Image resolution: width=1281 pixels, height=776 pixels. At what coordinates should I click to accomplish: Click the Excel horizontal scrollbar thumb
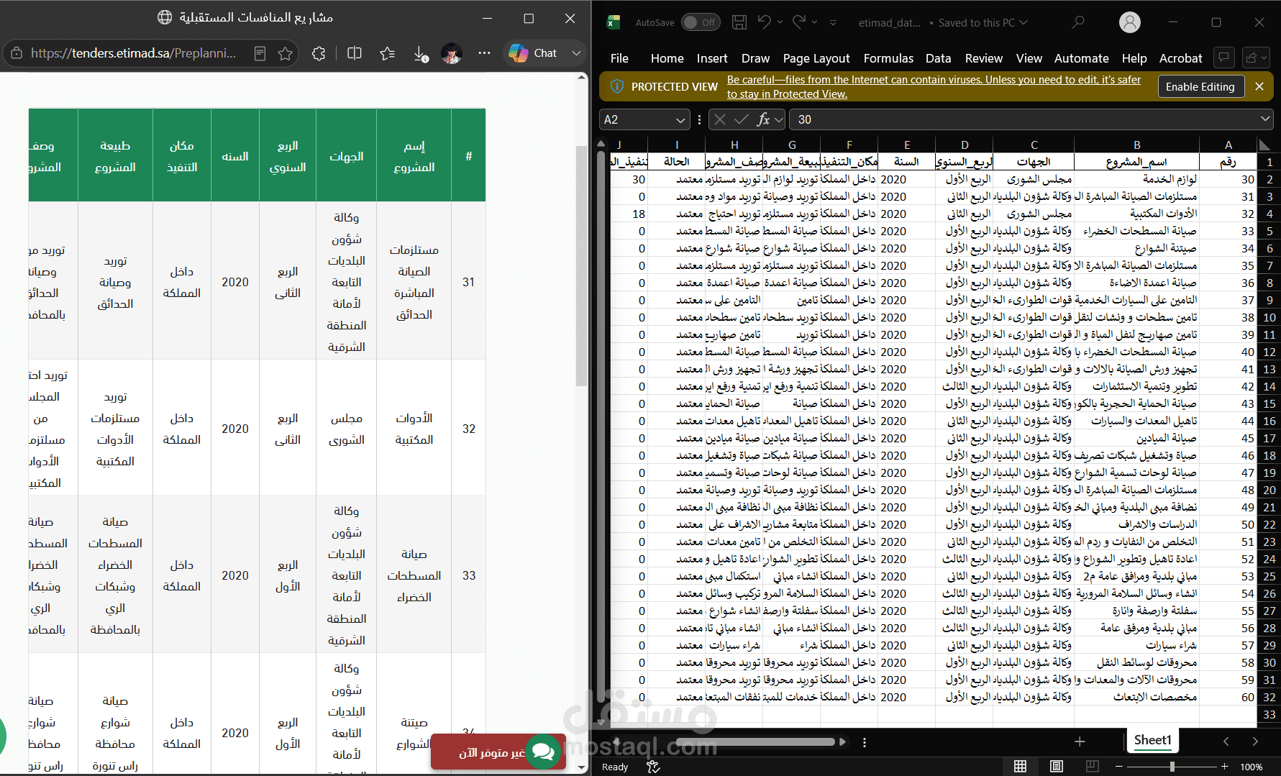755,741
